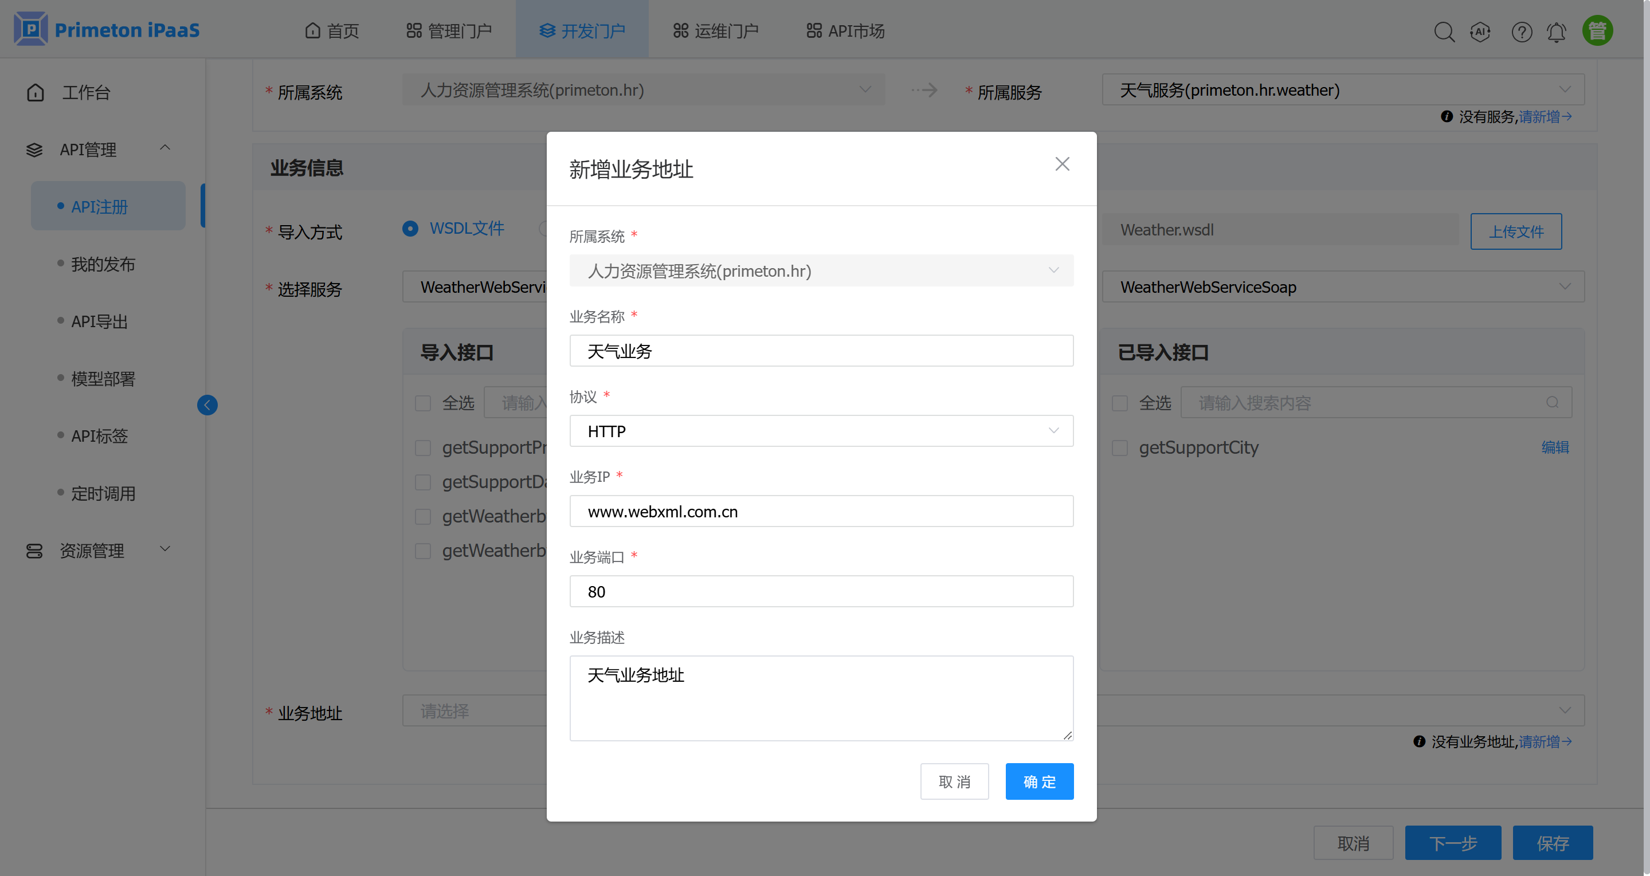Open the 协议 HTTP dropdown
Image resolution: width=1650 pixels, height=876 pixels.
pos(821,431)
